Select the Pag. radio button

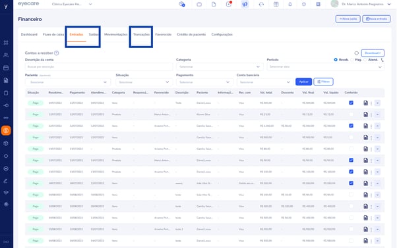(x=352, y=60)
